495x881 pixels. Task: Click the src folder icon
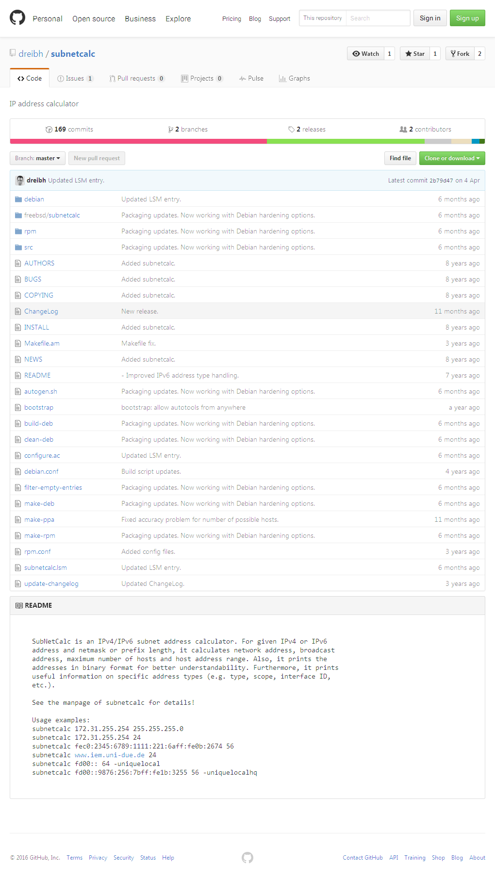[x=18, y=247]
